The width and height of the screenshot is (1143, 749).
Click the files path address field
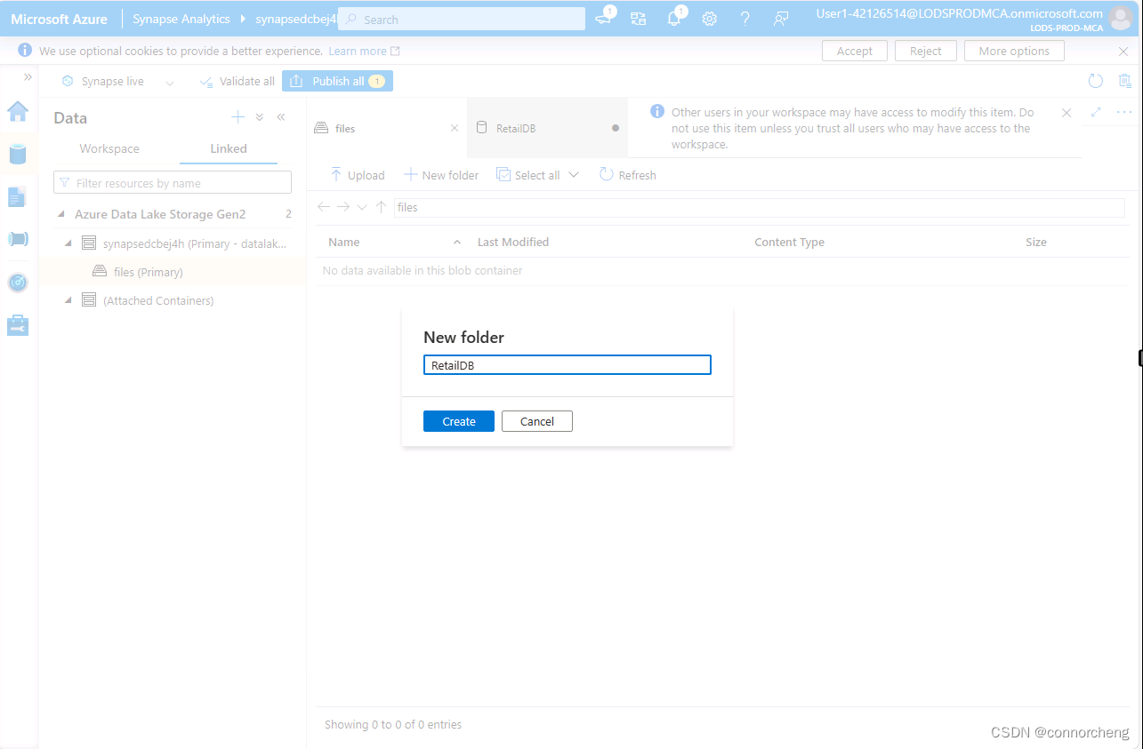tap(760, 207)
